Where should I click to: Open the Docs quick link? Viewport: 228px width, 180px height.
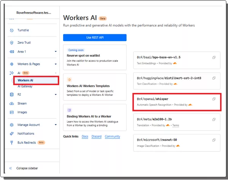[x=85, y=137]
